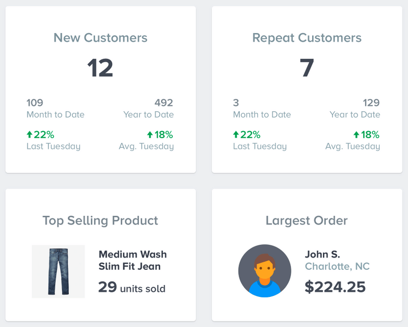
Task: Click the Medium Wash jeans product image
Action: tap(58, 272)
